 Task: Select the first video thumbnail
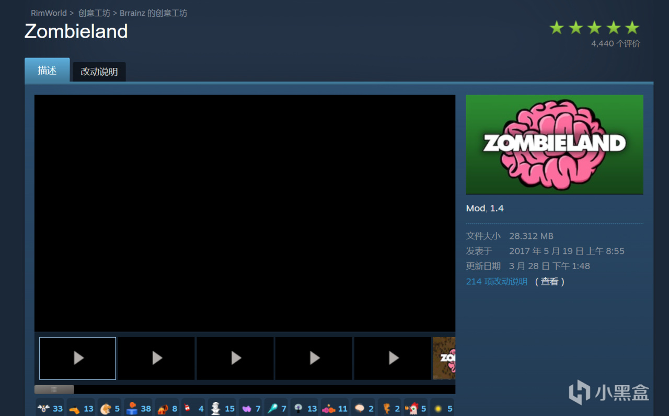point(78,358)
